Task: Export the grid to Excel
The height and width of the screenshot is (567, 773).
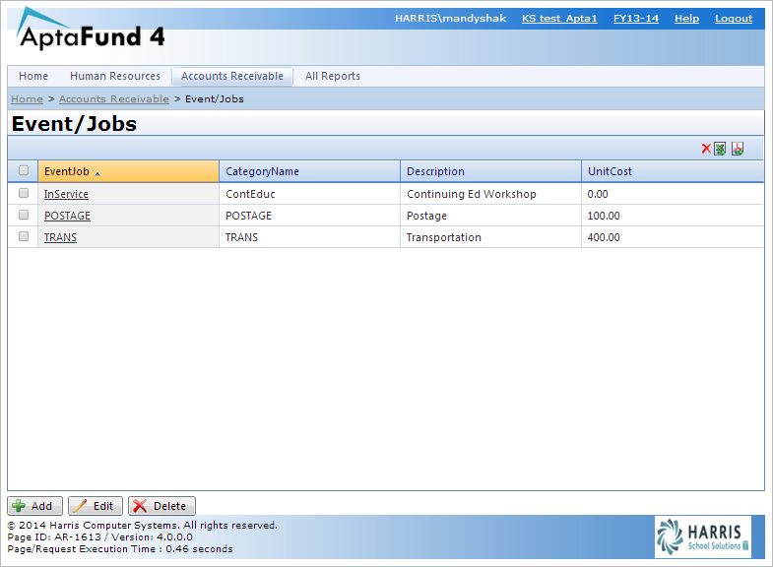Action: [x=720, y=149]
